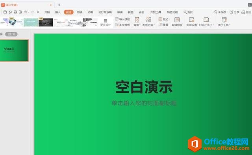Select the green slide thumbnail in panel
252x155 pixels.
(x=14, y=50)
